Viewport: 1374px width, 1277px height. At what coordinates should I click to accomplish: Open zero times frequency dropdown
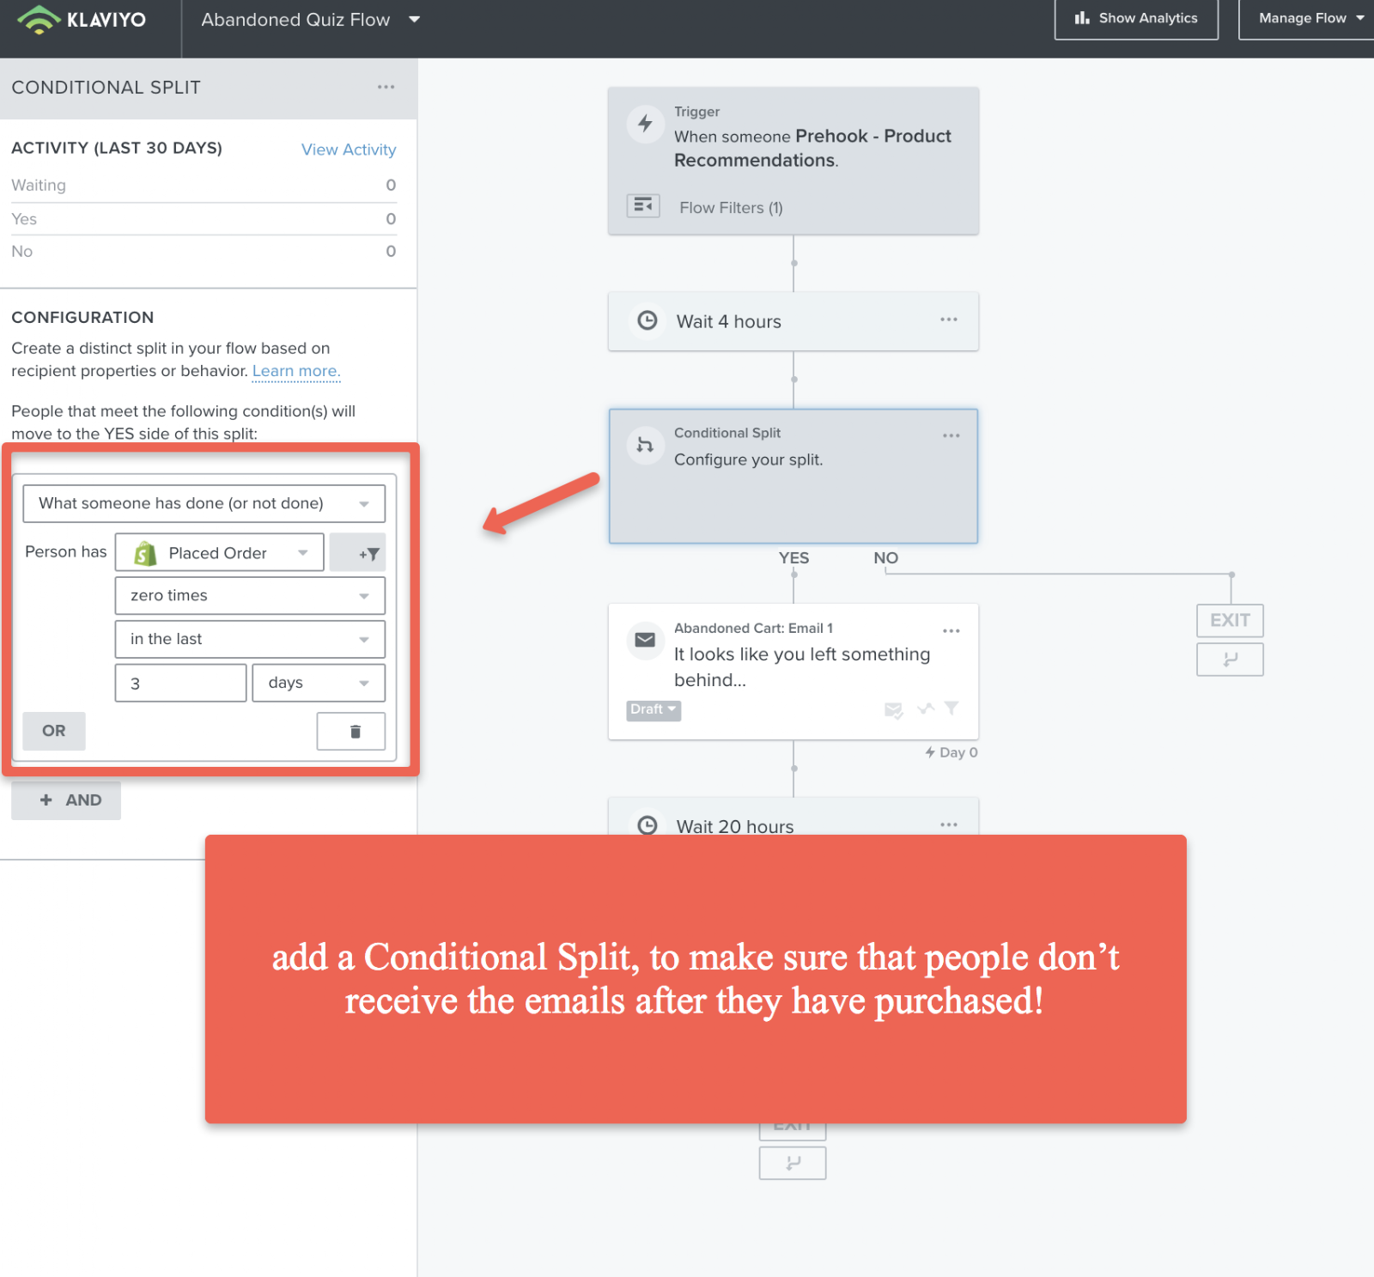tap(250, 595)
